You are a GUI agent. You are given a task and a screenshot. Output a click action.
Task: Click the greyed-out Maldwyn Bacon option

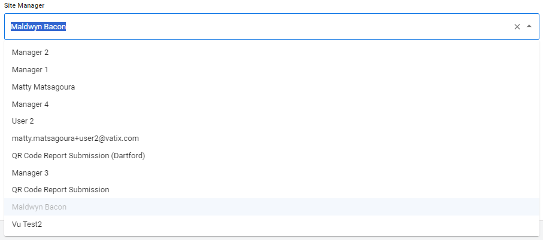(39, 207)
